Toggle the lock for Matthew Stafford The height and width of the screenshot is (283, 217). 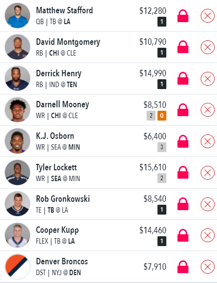[183, 16]
